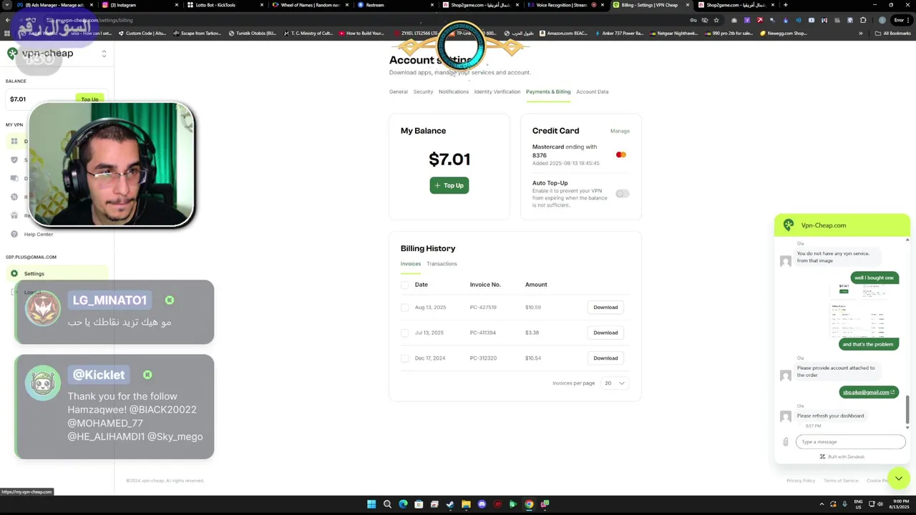Switch to Restream browser tab

pyautogui.click(x=394, y=5)
